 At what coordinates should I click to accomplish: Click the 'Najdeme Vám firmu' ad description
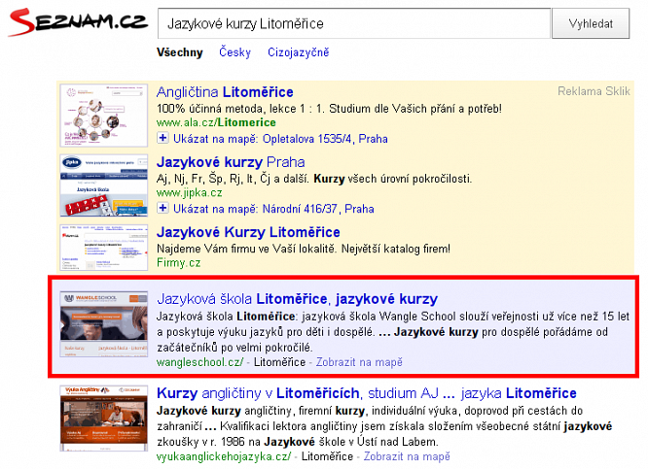[x=304, y=250]
